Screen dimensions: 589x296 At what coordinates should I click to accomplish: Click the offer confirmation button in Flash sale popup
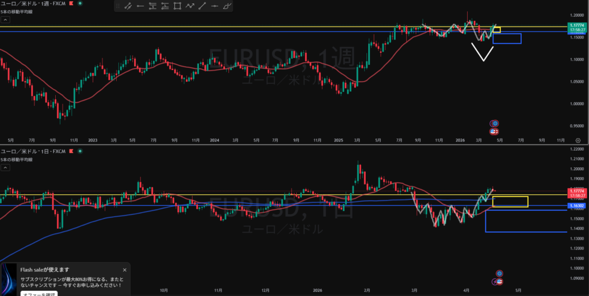pyautogui.click(x=39, y=294)
